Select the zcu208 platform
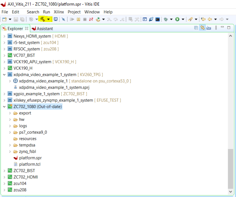This screenshot has height=197, width=236. point(20,190)
